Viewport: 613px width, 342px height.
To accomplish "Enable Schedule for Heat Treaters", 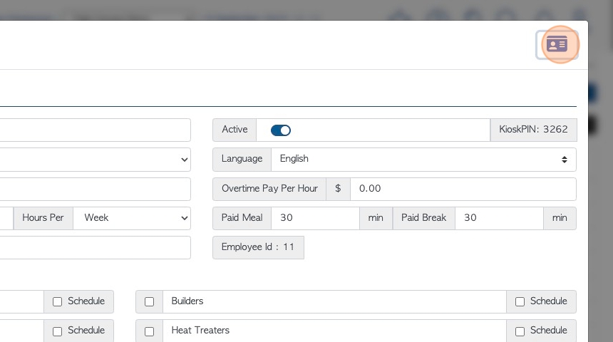I will (520, 331).
